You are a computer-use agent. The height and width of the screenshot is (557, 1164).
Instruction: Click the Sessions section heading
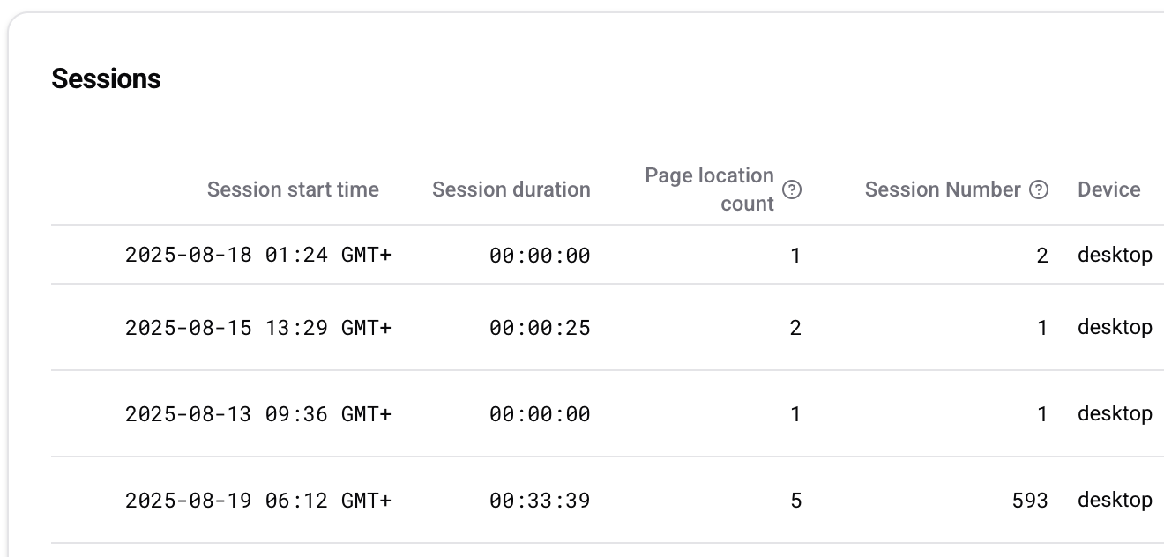click(x=106, y=78)
